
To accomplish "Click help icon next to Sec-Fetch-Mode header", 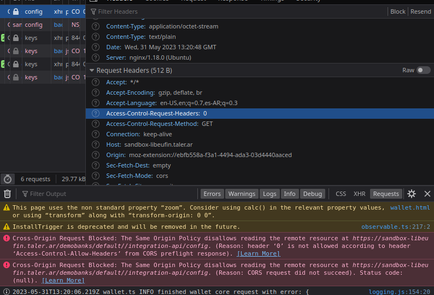I will pos(96,176).
